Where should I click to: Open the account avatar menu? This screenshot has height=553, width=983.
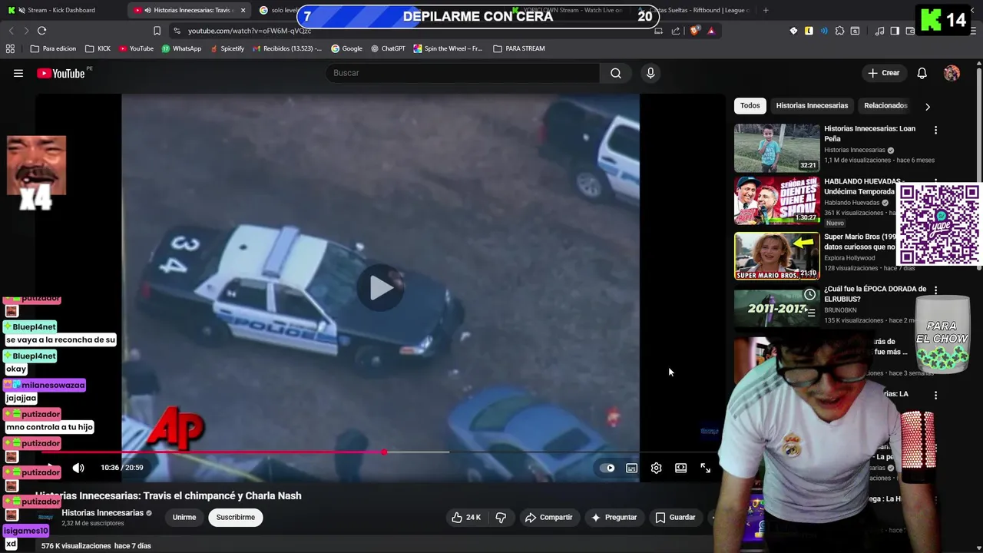[x=952, y=73]
